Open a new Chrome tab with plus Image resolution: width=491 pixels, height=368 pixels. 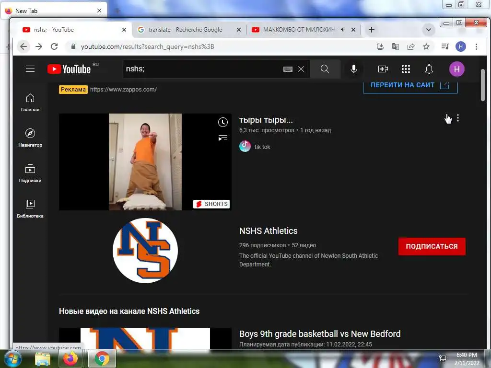coord(372,30)
